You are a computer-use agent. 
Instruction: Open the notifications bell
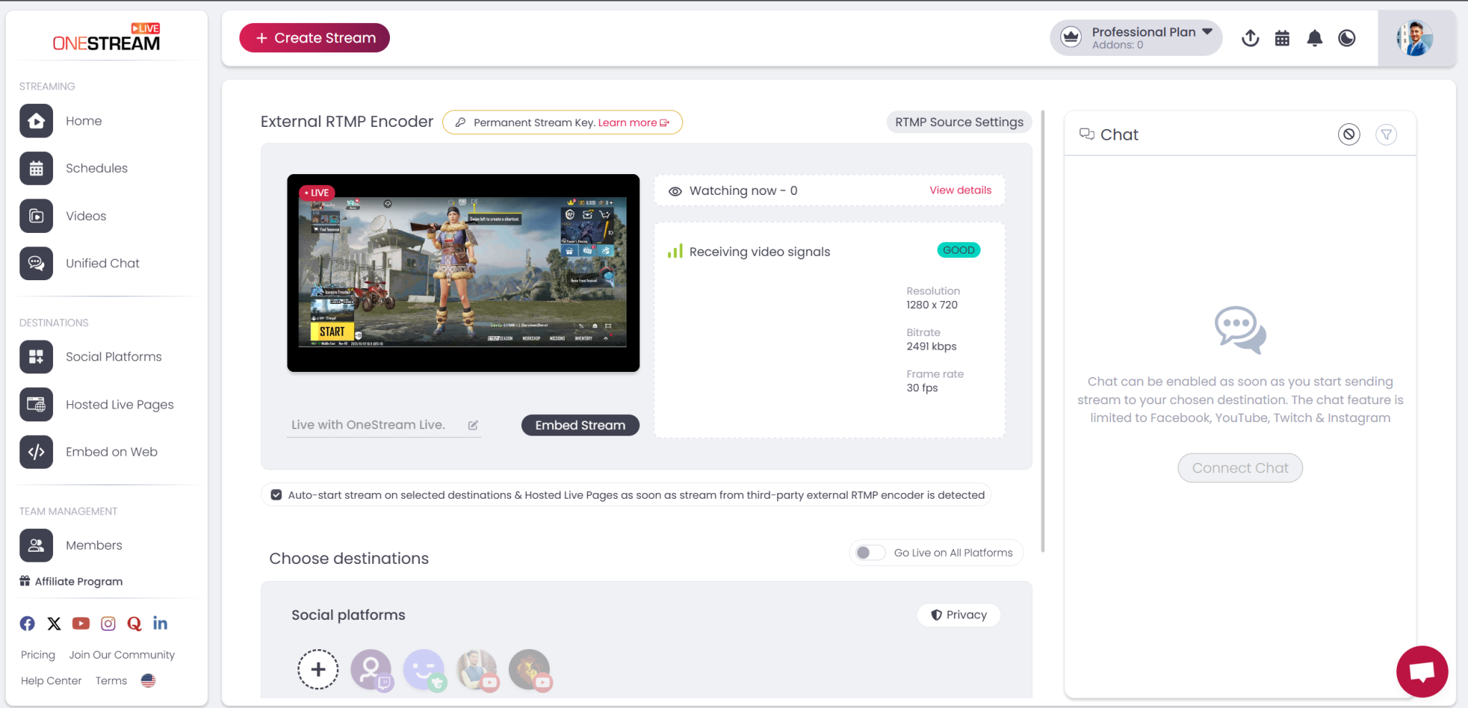point(1315,38)
